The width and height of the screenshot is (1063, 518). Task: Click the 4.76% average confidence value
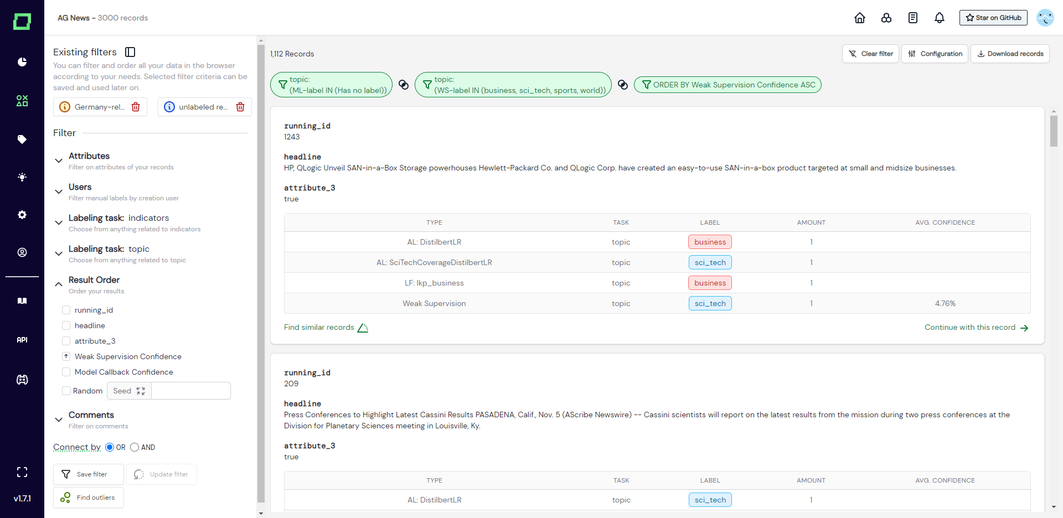coord(945,303)
